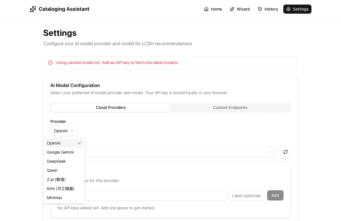The image size is (341, 221).
Task: Click the Cataloging Assistant sparkle logo
Action: (33, 9)
